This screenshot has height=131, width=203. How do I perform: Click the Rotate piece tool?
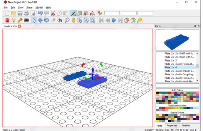(47, 20)
